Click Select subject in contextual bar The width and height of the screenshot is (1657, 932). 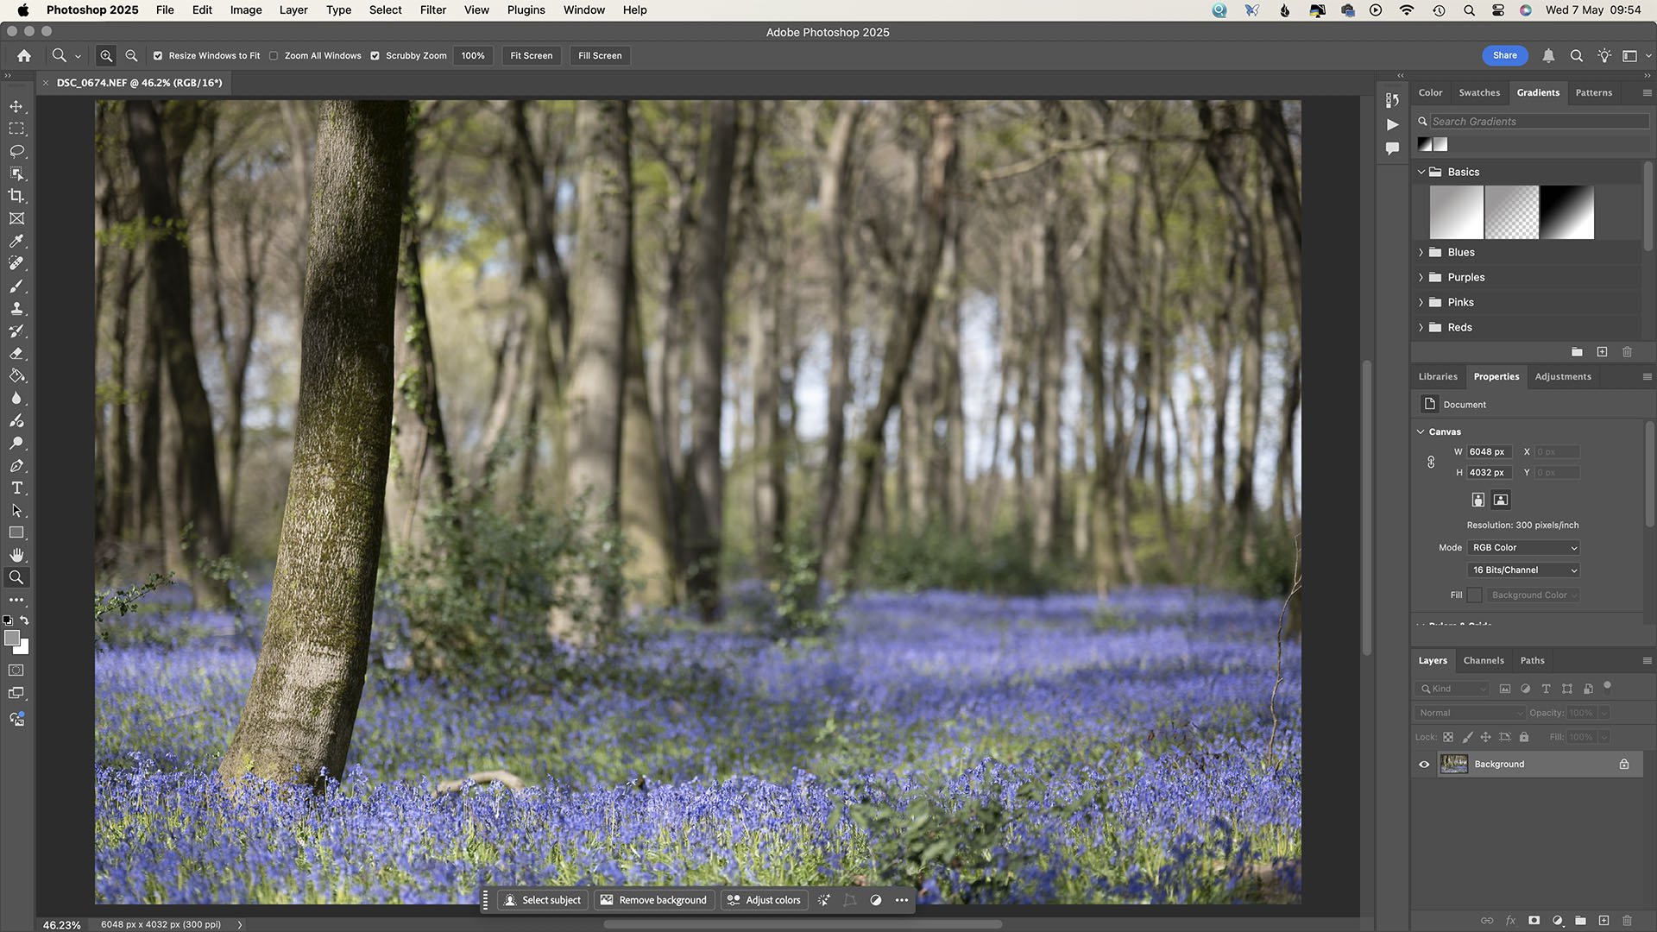[543, 900]
